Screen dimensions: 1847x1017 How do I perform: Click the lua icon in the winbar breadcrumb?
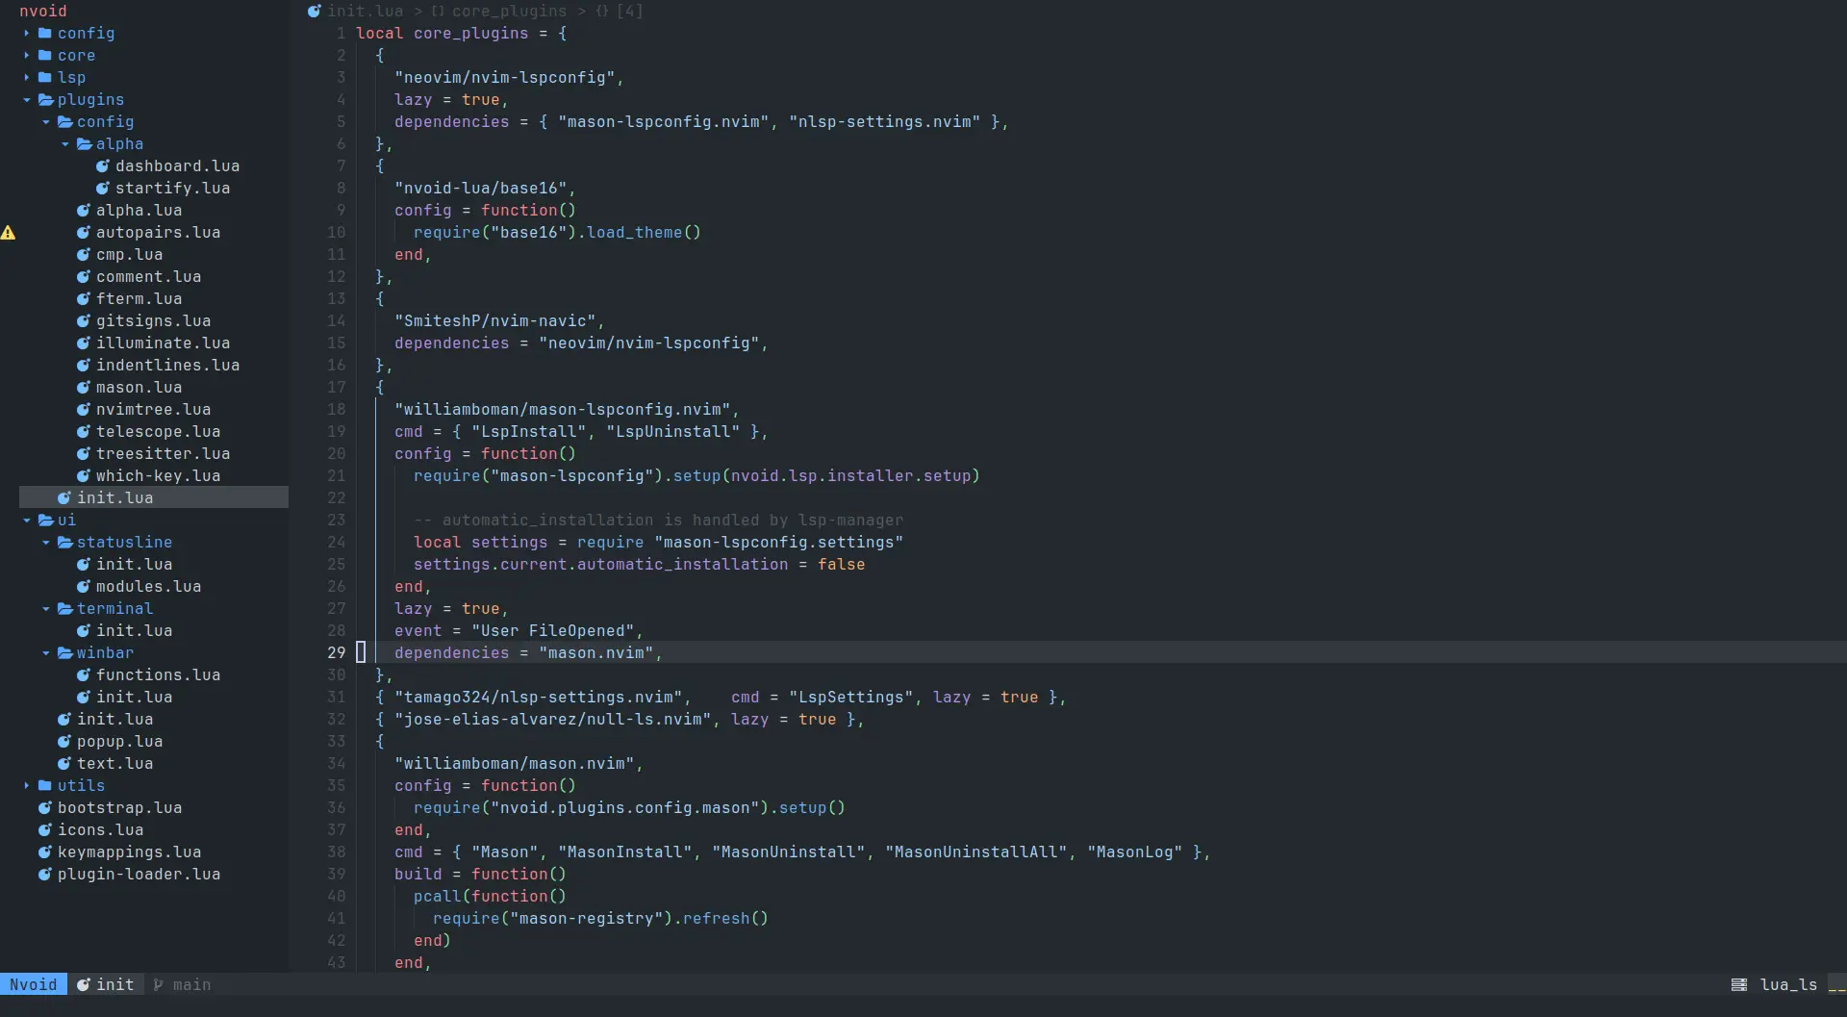(315, 12)
